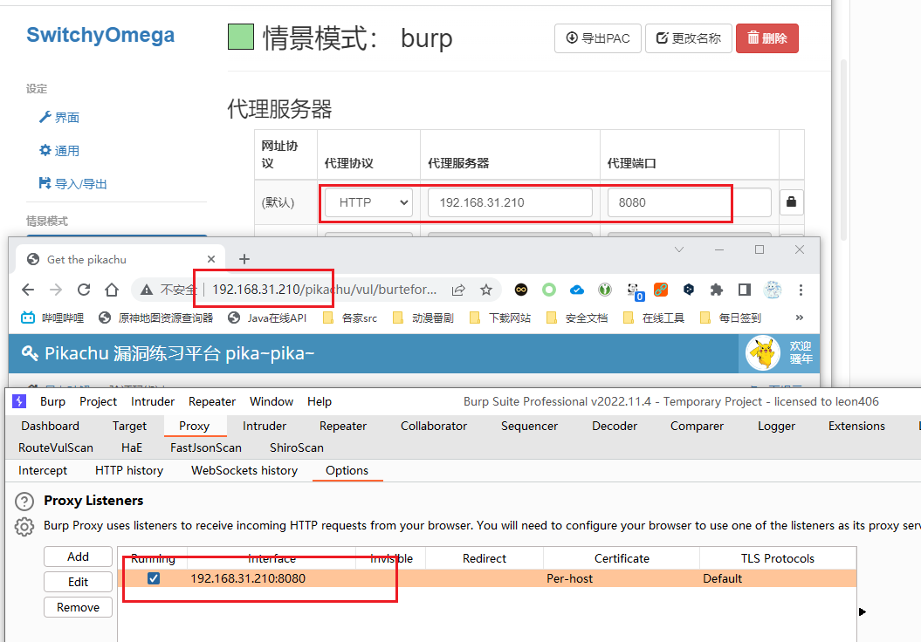
Task: Click the share icon in address bar
Action: 458,290
